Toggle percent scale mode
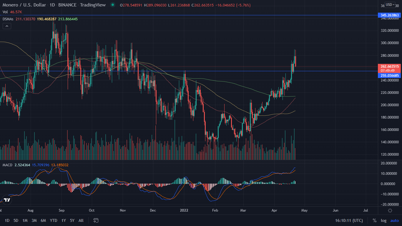This screenshot has width=402, height=226. [375, 220]
